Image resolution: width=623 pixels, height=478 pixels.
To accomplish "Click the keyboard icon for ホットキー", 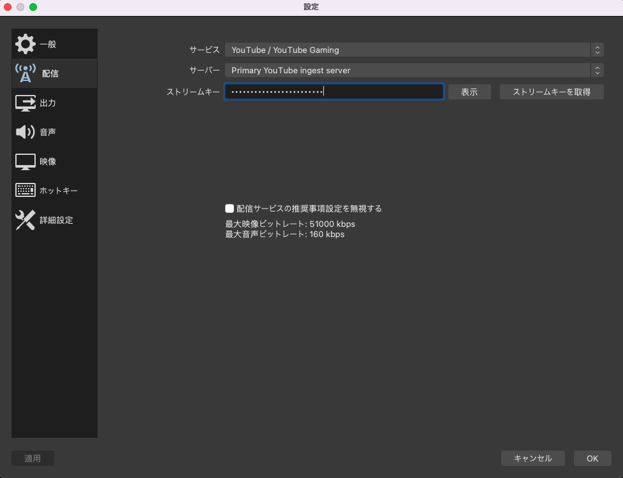I will (26, 190).
